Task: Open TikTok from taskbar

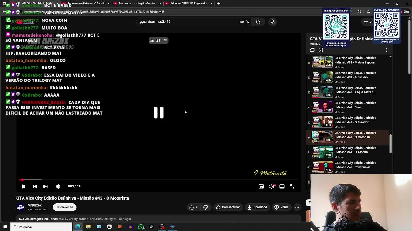Action: coord(152,227)
